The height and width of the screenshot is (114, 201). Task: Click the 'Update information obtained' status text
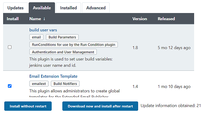171,106
